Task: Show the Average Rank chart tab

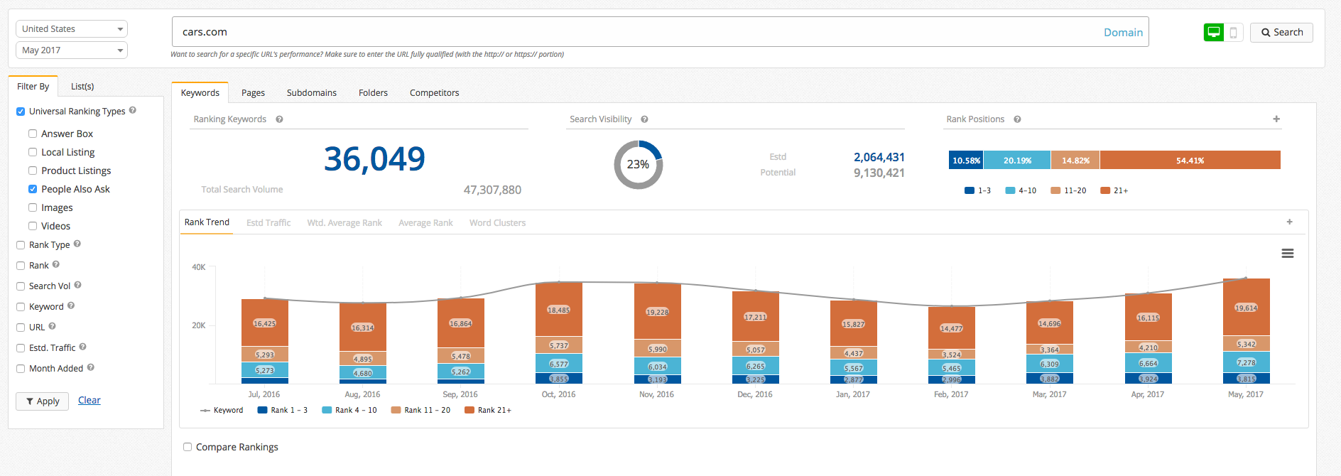Action: 425,222
